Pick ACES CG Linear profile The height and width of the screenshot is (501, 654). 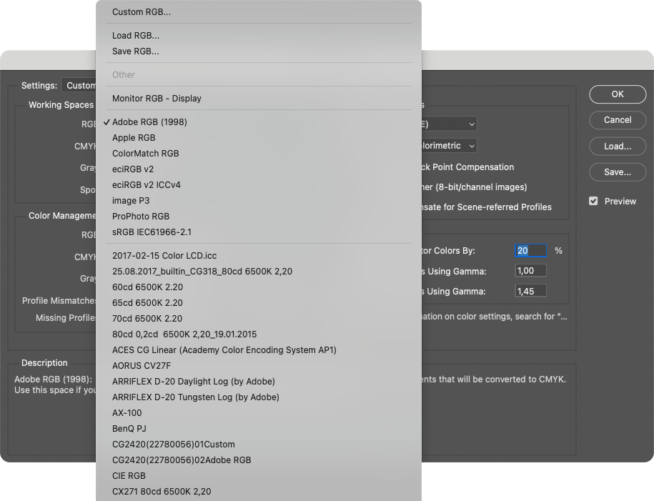(x=224, y=350)
